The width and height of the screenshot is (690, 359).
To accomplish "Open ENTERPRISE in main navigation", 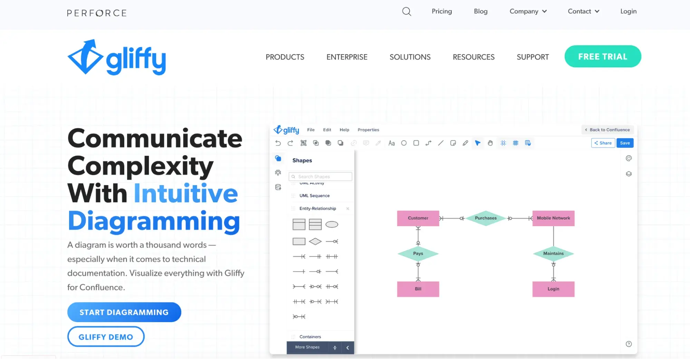I will [347, 57].
